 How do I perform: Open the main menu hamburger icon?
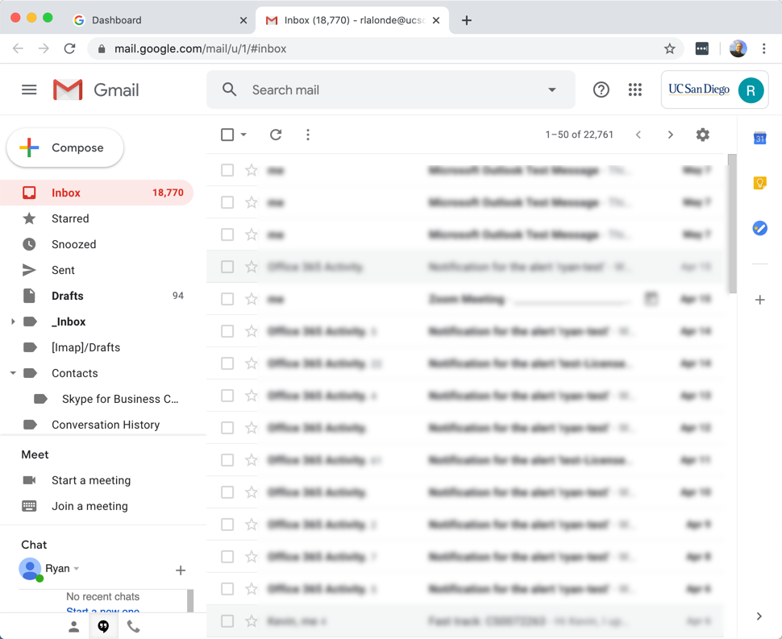(29, 89)
